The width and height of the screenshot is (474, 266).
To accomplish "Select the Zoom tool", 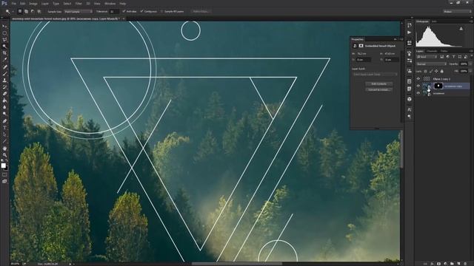I will click(4, 155).
